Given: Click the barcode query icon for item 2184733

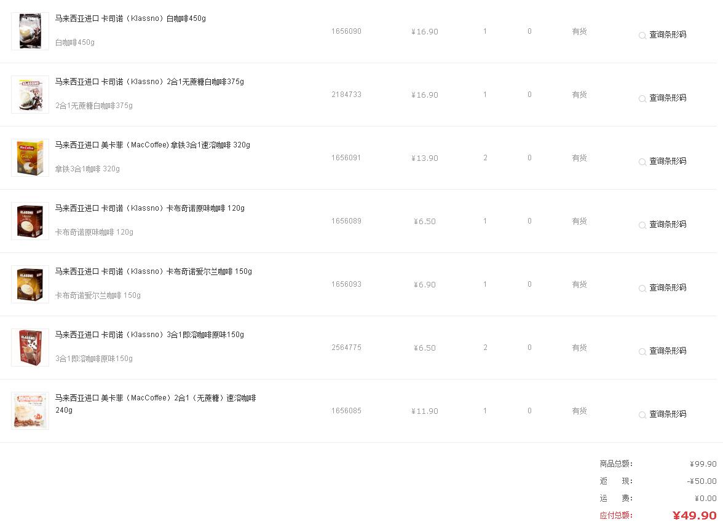Looking at the screenshot, I should point(642,99).
